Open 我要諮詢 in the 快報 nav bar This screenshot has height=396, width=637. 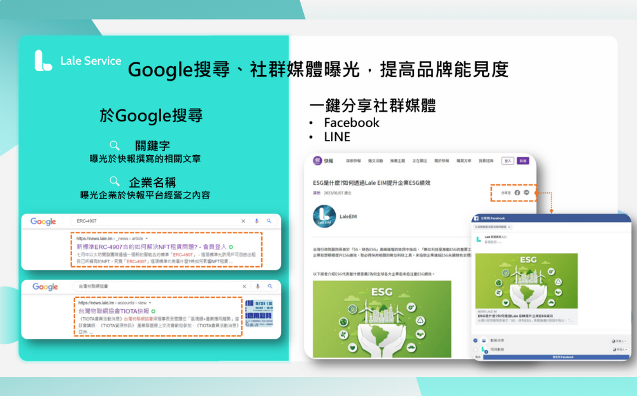[486, 161]
